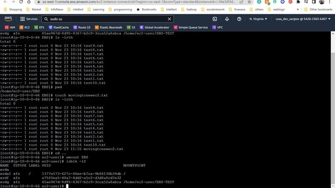Open the browser extensions puzzle icon
The image size is (335, 188).
point(298,2)
